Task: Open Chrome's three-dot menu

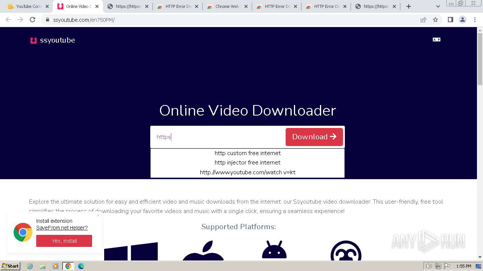Action: [x=475, y=20]
